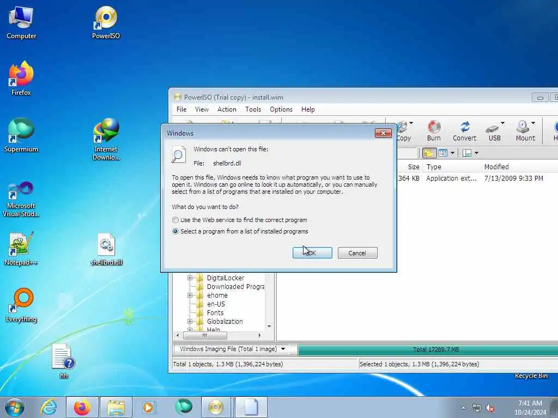Select the shellbrd.dll desktop file

click(106, 249)
